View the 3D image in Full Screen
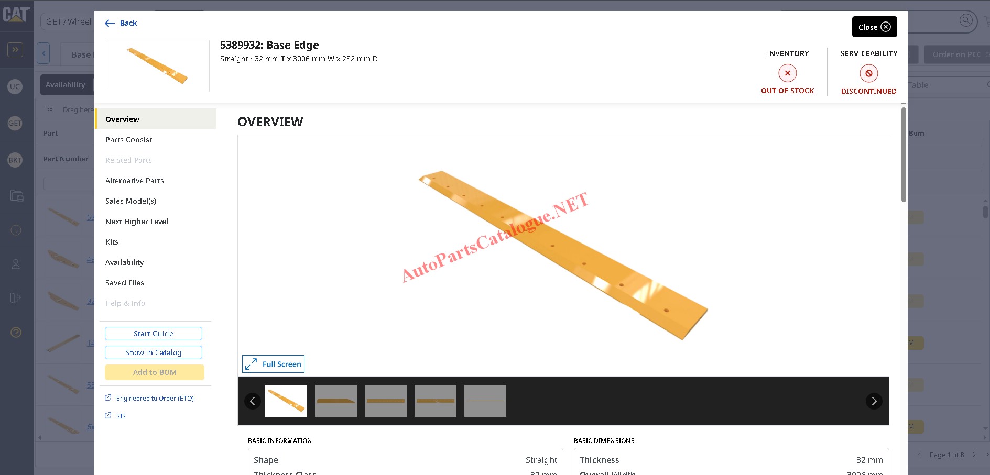The image size is (990, 475). point(273,364)
